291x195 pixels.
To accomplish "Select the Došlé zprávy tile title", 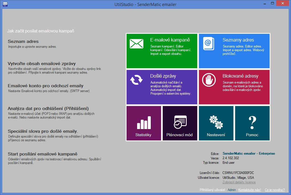I will click(x=163, y=76).
